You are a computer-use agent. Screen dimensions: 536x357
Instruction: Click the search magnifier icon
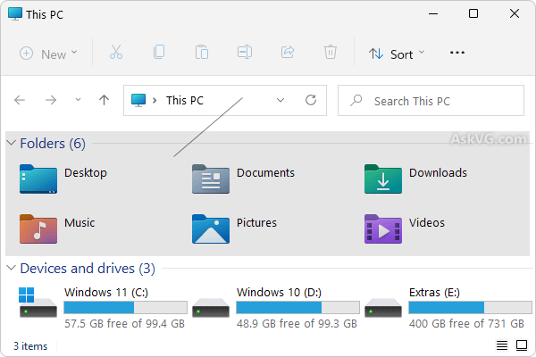[x=356, y=101]
